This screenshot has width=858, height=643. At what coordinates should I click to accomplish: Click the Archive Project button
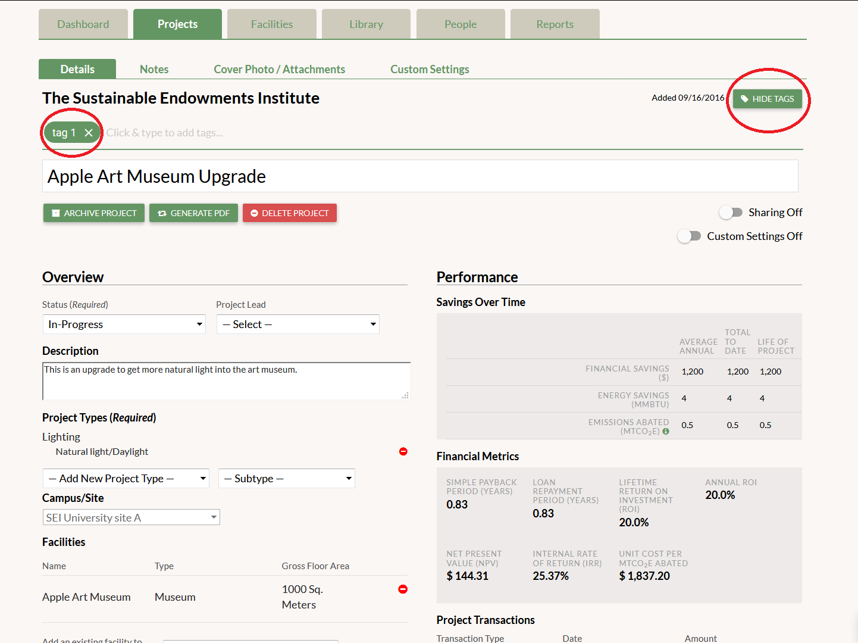coord(94,213)
